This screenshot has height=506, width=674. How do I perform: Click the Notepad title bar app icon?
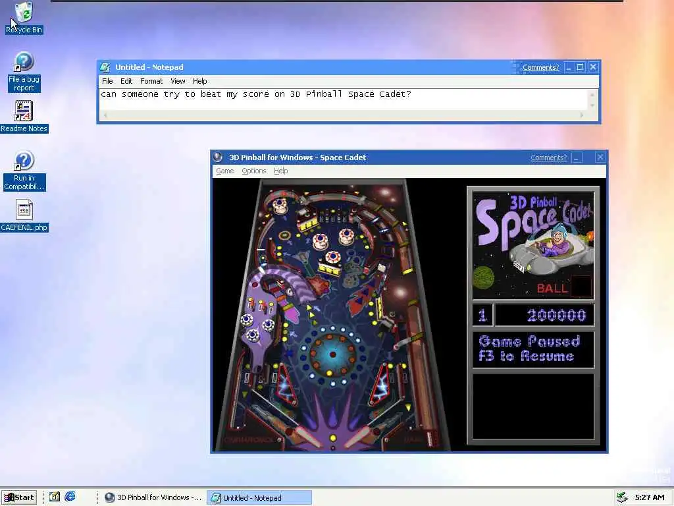pyautogui.click(x=105, y=67)
